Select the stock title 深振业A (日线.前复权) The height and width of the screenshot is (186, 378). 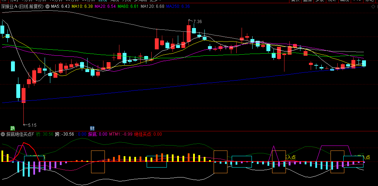(x=22, y=6)
